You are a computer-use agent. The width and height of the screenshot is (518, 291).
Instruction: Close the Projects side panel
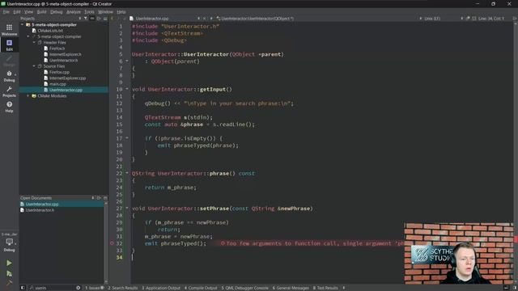pos(105,19)
